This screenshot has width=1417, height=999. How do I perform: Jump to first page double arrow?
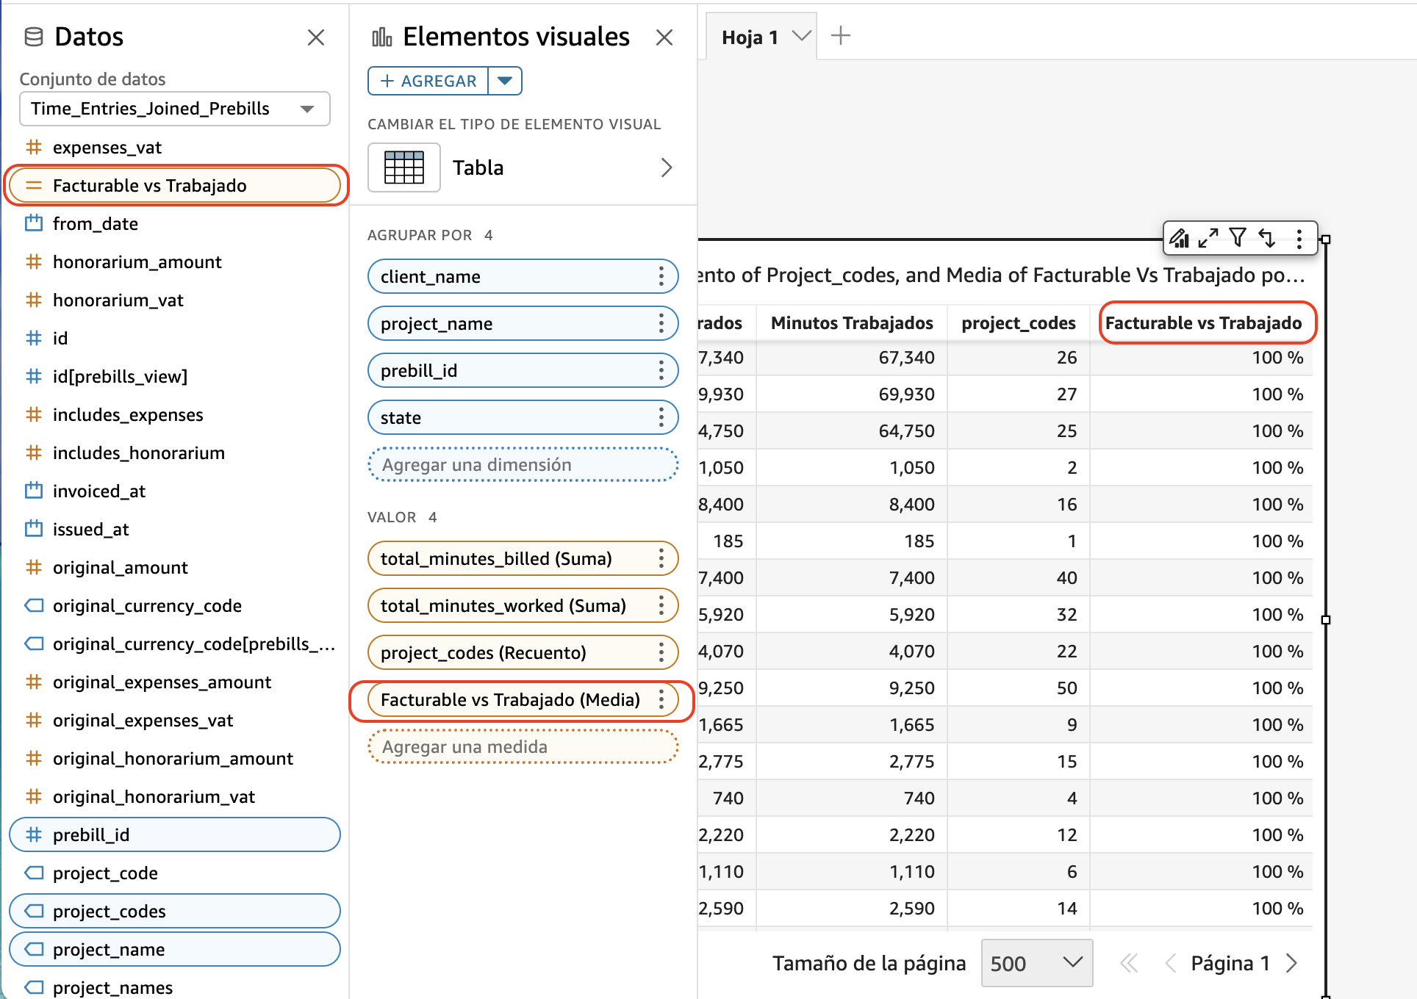pyautogui.click(x=1129, y=963)
